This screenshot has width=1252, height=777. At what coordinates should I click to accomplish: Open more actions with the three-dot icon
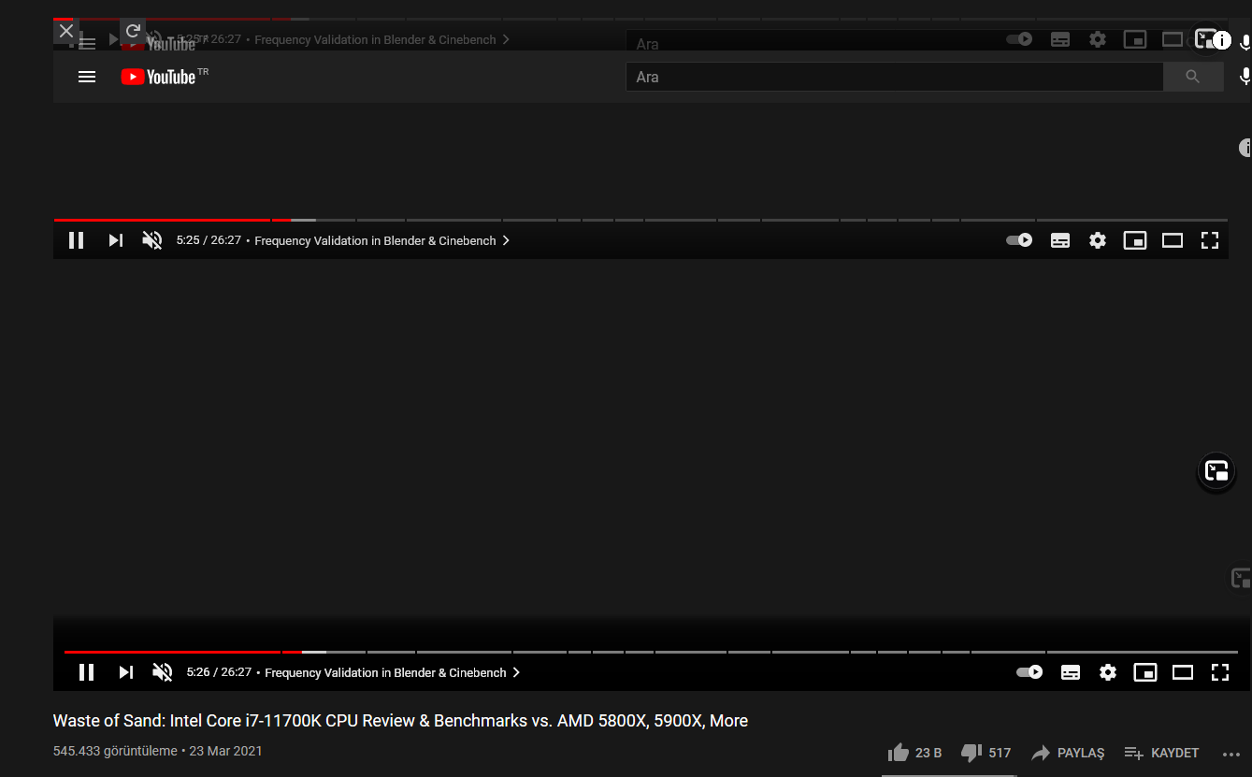pos(1230,755)
